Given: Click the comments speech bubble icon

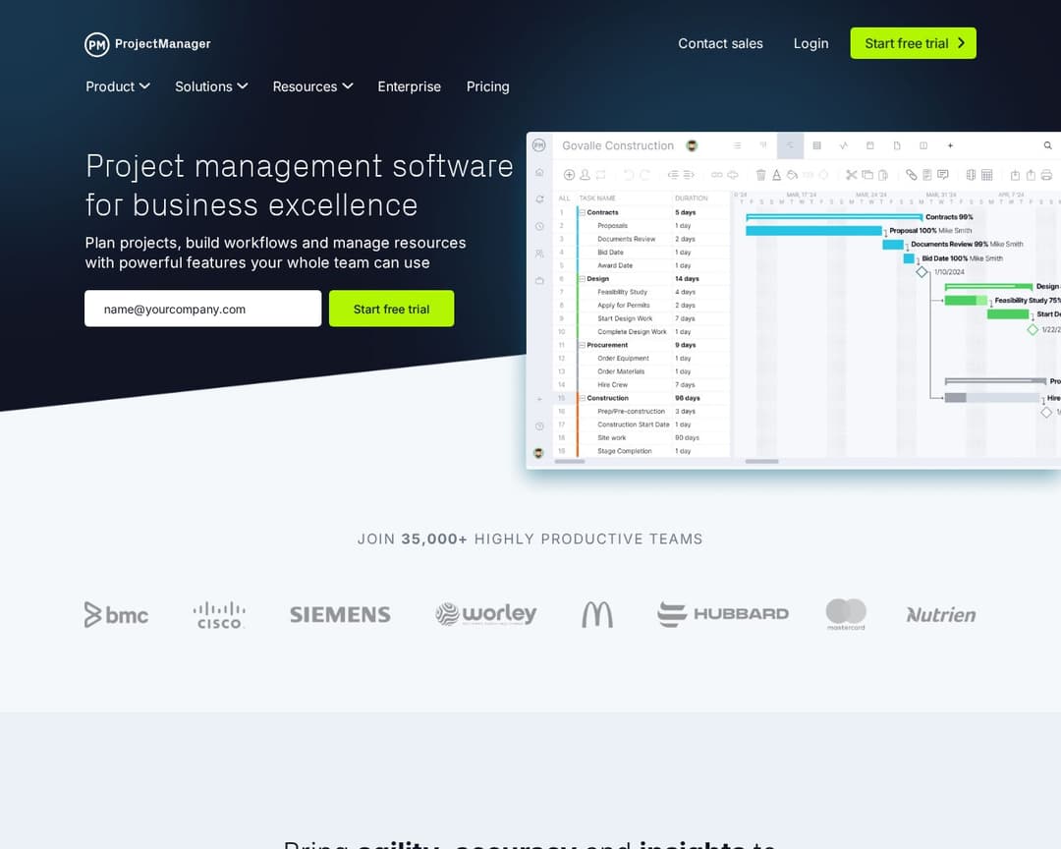Looking at the screenshot, I should pos(943,175).
